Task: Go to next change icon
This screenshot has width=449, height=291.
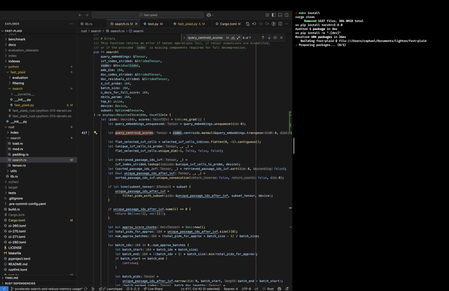Action: pyautogui.click(x=267, y=24)
